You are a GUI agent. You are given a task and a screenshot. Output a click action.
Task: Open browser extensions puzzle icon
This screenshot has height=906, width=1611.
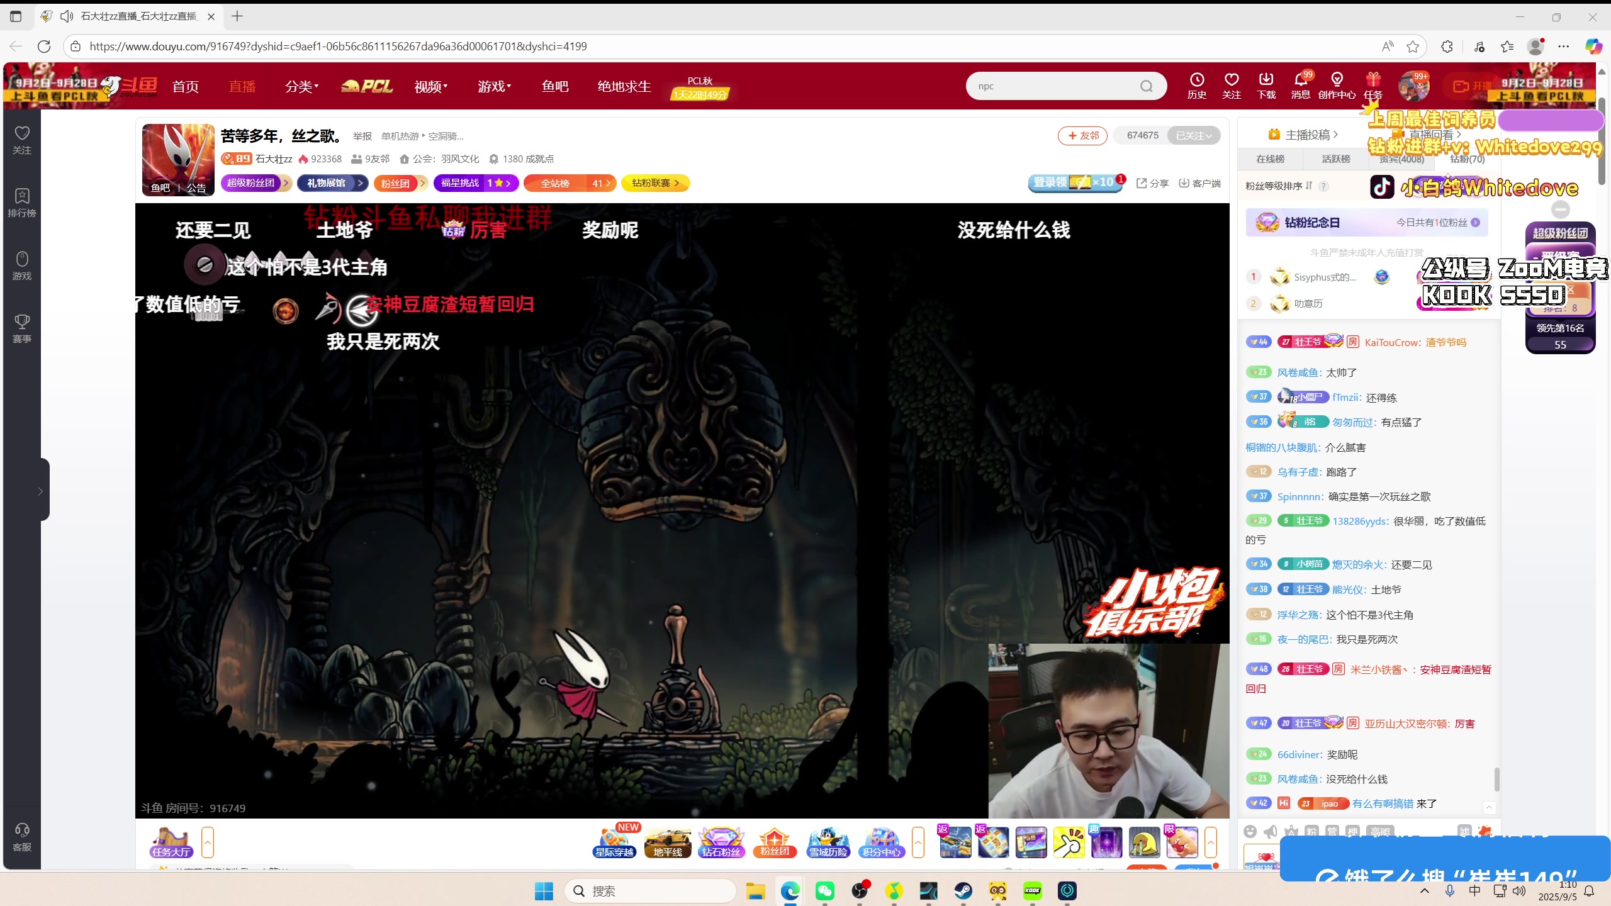click(1447, 46)
